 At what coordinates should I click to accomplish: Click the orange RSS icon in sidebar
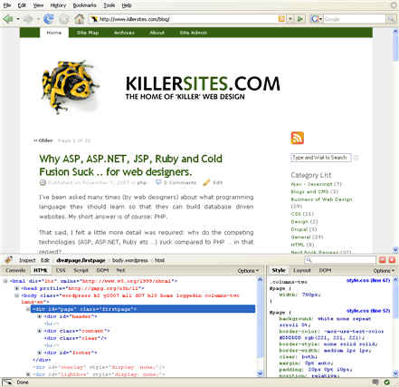pyautogui.click(x=297, y=138)
